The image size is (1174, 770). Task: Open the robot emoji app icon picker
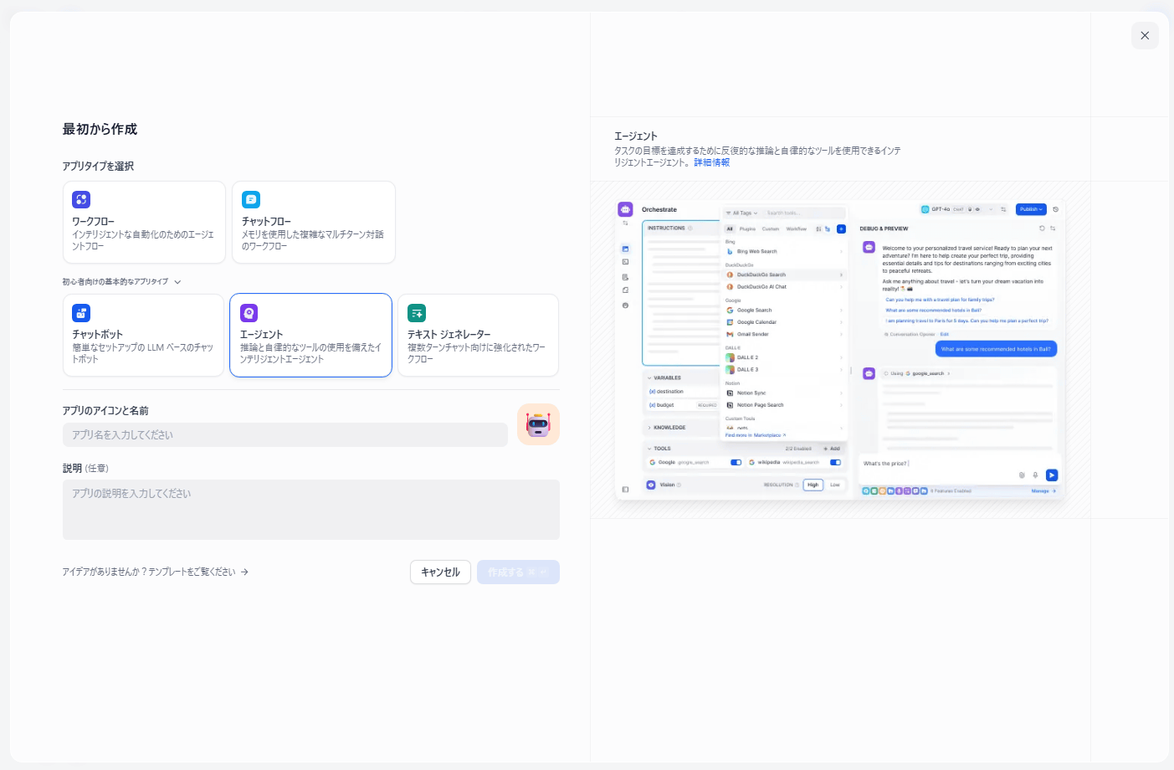[538, 424]
